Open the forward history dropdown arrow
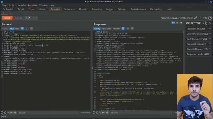Viewport: 213px width, 119px height. click(x=37, y=18)
